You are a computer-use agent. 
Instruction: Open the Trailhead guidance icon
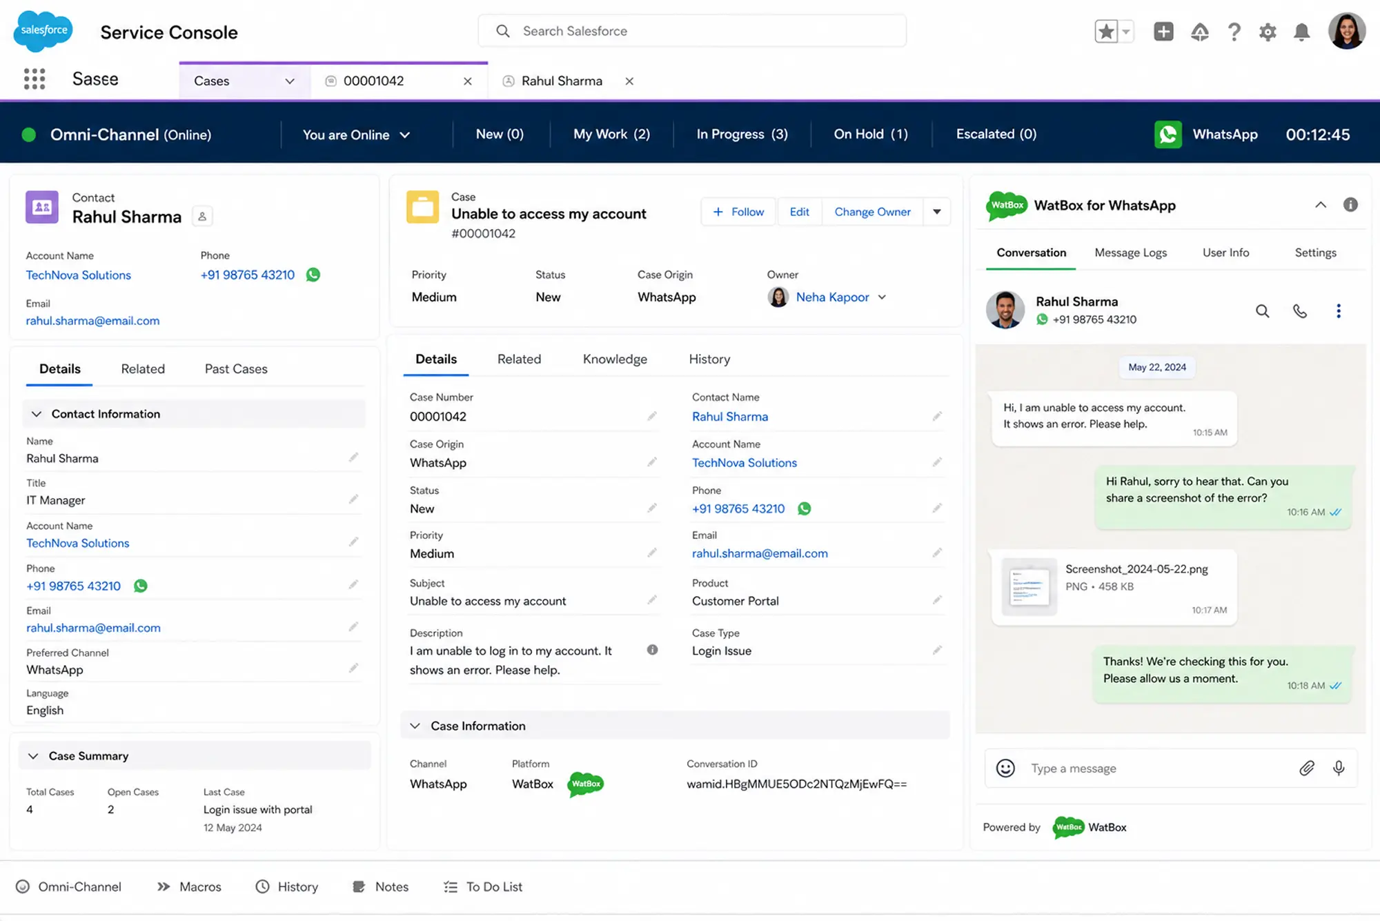[1200, 32]
